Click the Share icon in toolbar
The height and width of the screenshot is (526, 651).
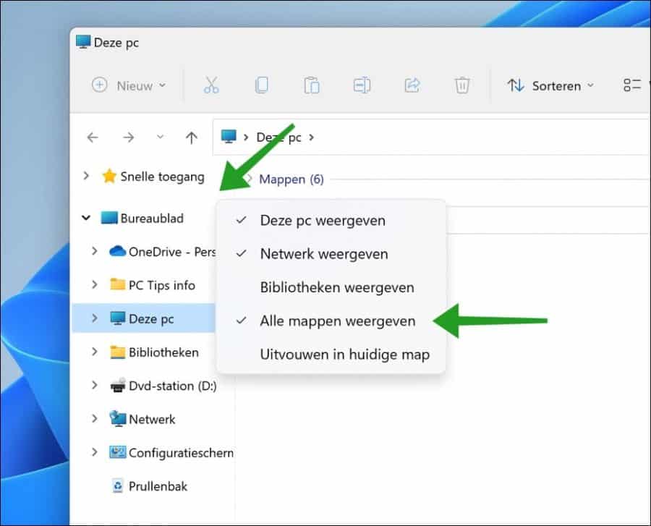point(412,85)
